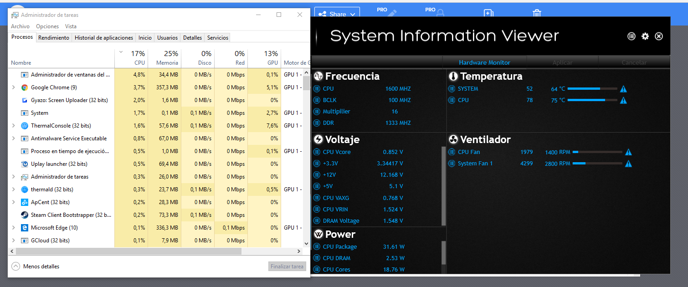688x287 pixels.
Task: Click the list icon beside System Fan 1
Action: click(452, 164)
